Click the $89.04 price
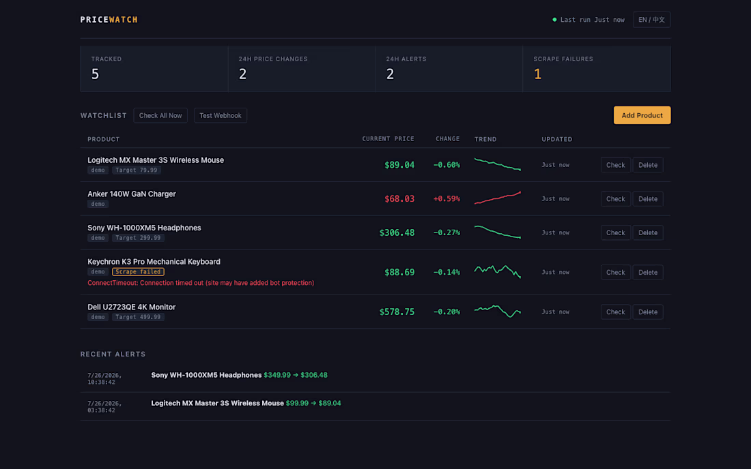This screenshot has width=751, height=469. coord(399,165)
